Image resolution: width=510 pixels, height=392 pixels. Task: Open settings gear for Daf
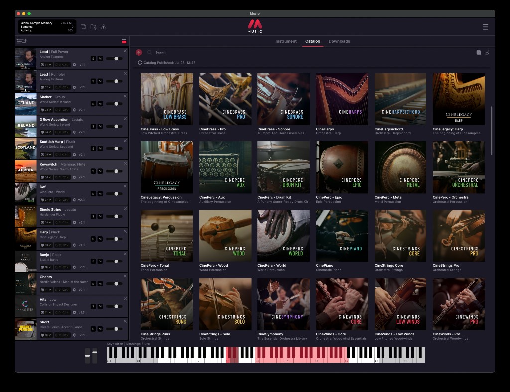[74, 200]
